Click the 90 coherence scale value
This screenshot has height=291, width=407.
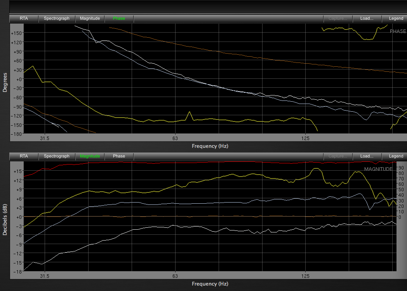click(x=401, y=168)
